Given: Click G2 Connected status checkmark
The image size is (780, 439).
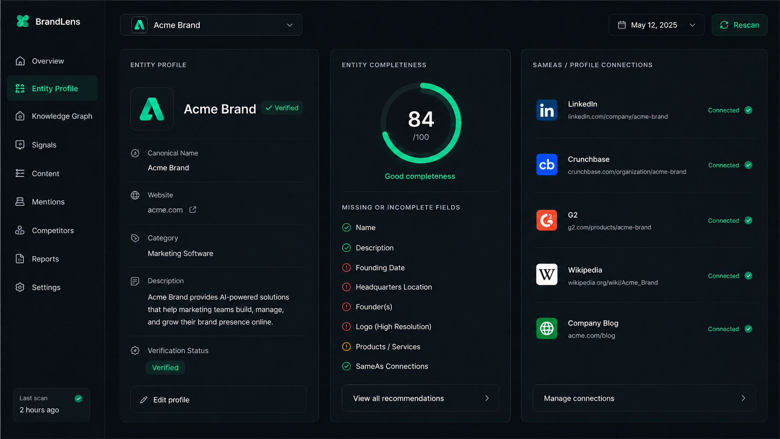Looking at the screenshot, I should pyautogui.click(x=748, y=220).
